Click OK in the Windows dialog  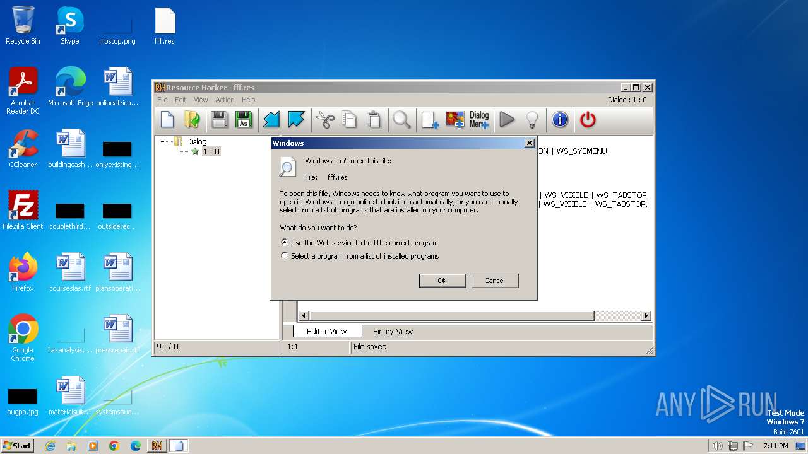pyautogui.click(x=443, y=281)
